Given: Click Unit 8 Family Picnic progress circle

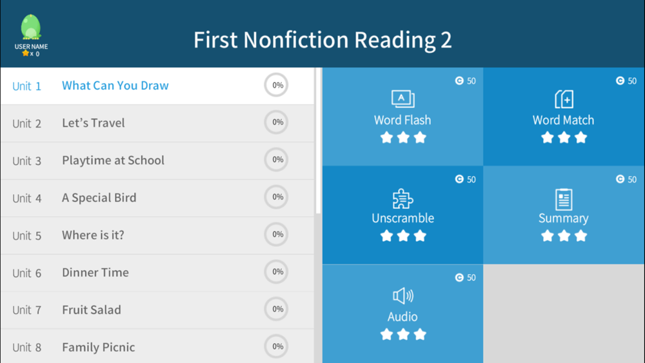Looking at the screenshot, I should point(276,346).
